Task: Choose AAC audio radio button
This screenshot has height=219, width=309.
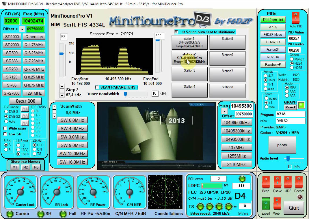Action: (x=287, y=91)
